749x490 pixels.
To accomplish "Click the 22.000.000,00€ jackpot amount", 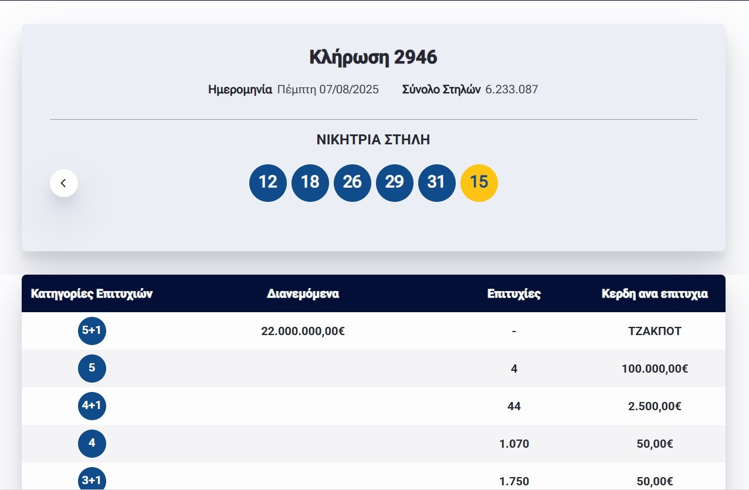I will point(303,331).
